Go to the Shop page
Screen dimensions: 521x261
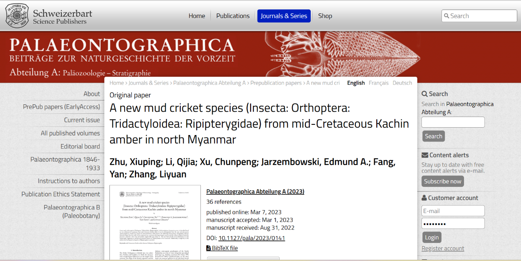pyautogui.click(x=325, y=16)
